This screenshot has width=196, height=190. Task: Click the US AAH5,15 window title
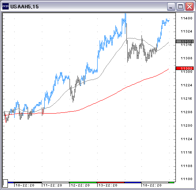pos(24,7)
